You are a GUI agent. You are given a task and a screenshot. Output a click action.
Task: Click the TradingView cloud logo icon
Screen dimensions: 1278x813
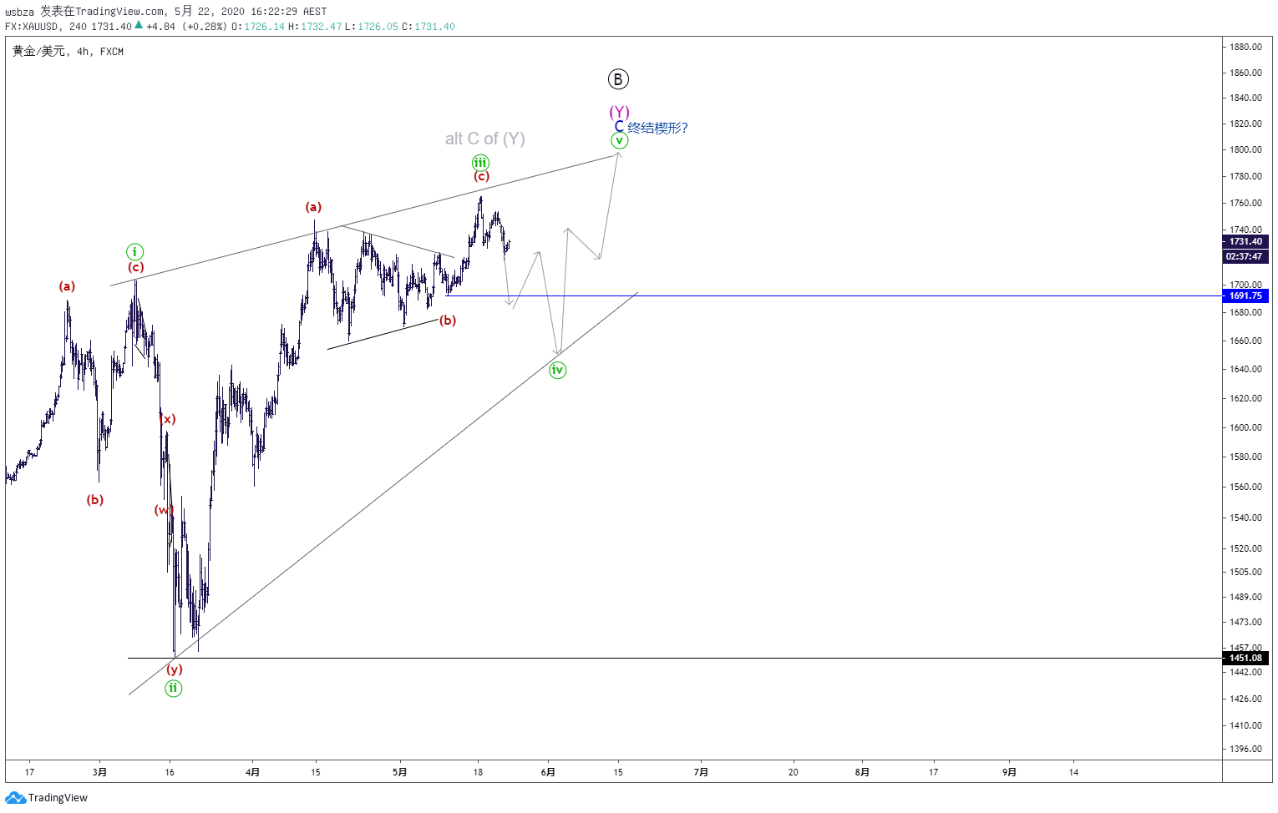[15, 798]
